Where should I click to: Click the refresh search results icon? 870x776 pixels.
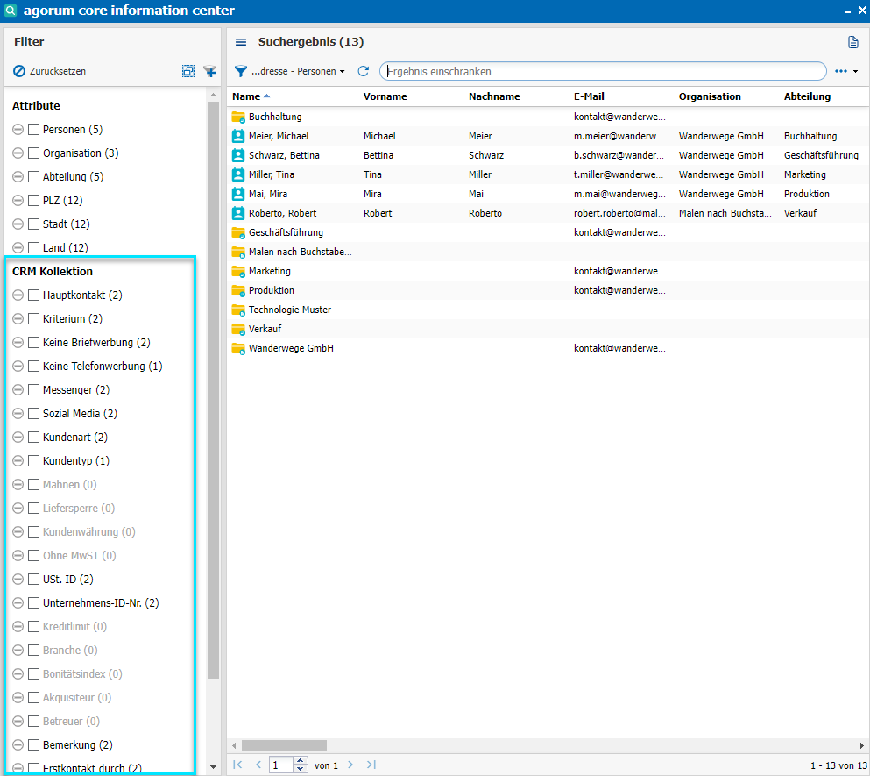(364, 71)
